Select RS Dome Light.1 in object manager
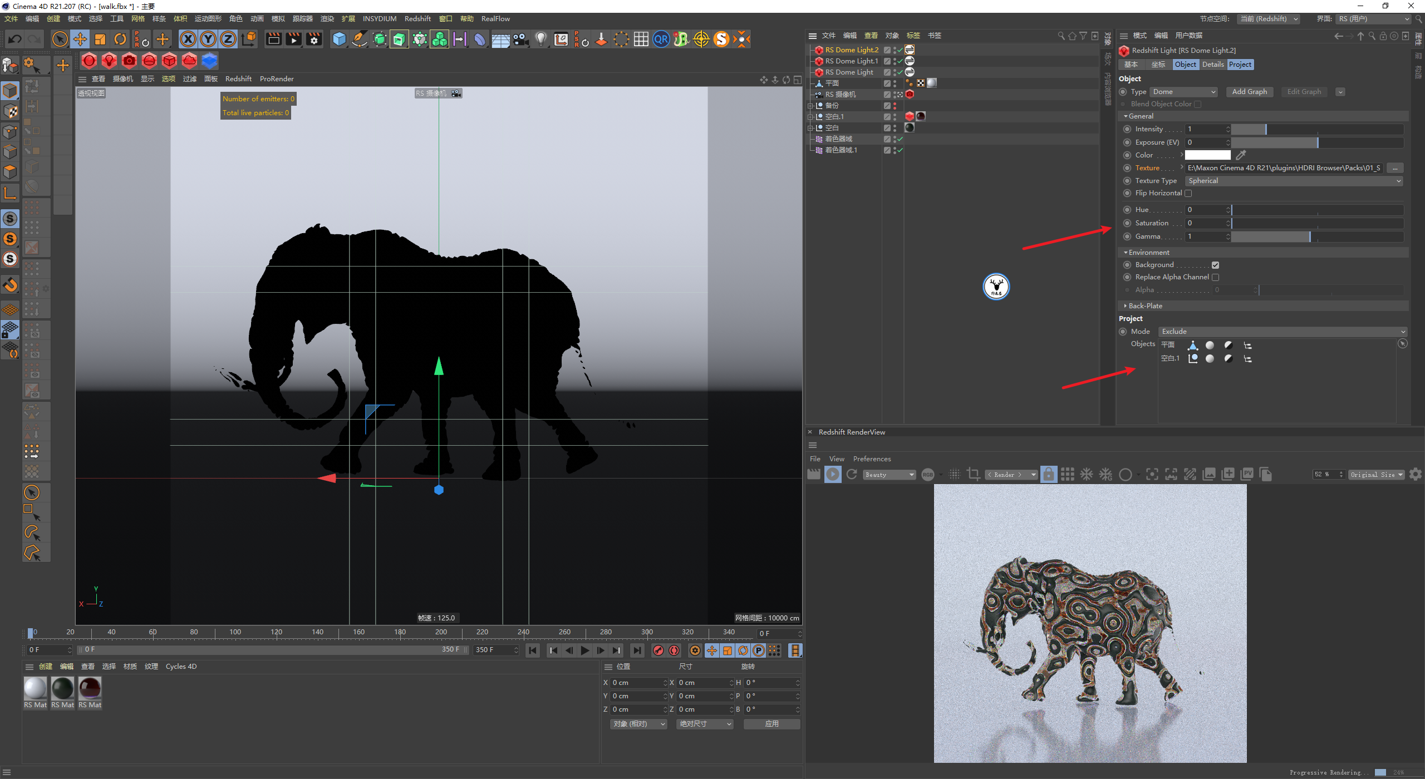 point(851,61)
